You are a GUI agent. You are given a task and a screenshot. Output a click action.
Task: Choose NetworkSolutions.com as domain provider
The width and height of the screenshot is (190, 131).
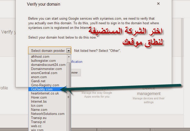point(47,114)
